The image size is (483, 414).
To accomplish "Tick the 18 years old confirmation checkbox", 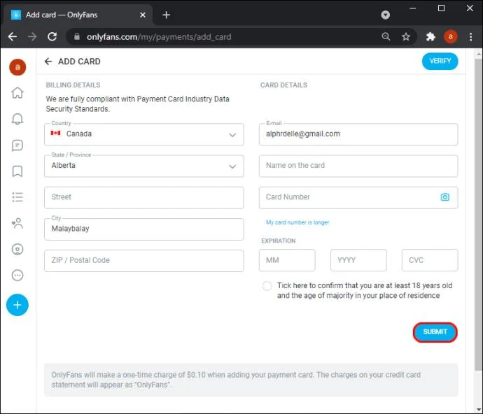I will point(267,286).
